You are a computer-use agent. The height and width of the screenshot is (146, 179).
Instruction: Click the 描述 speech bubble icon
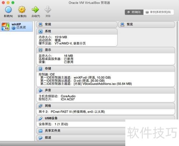pos(40,138)
